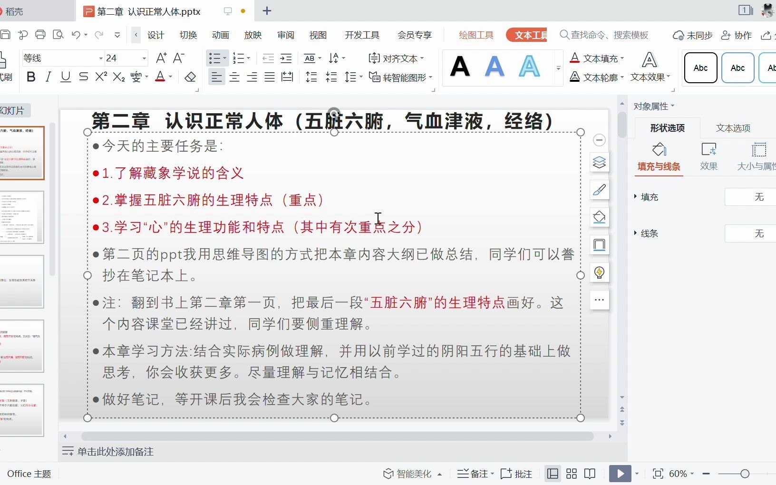
Task: Justify text alignment
Action: pyautogui.click(x=270, y=77)
